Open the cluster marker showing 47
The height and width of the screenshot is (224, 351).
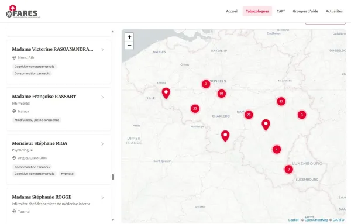point(281,101)
